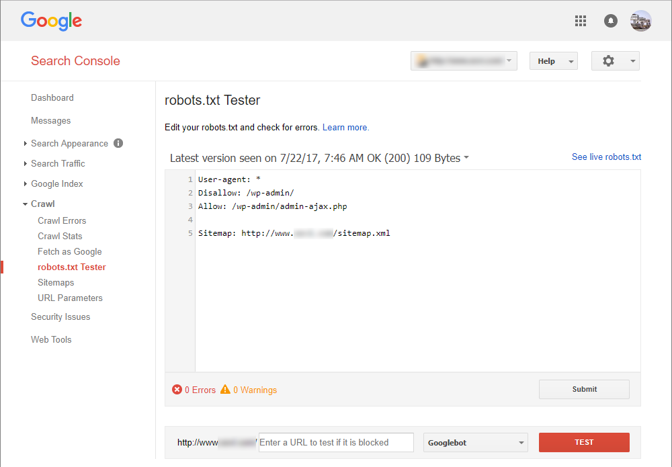Viewport: 672px width, 467px height.
Task: Expand the Google Index section
Action: coord(26,184)
